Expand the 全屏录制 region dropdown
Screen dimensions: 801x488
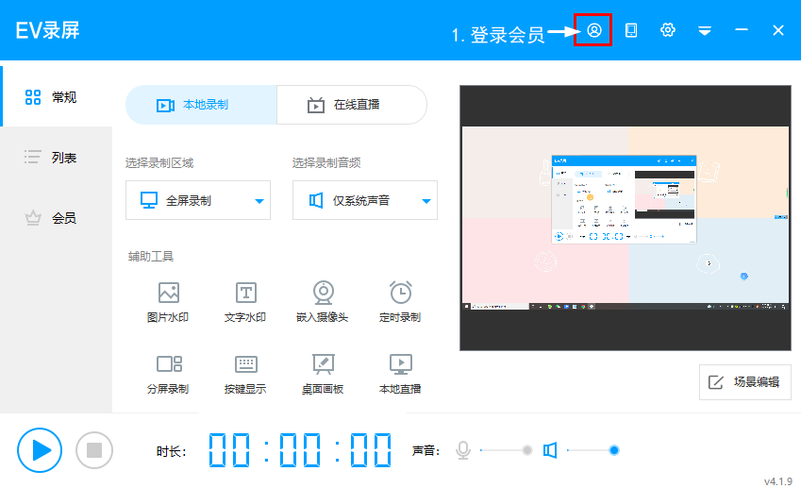pos(198,200)
